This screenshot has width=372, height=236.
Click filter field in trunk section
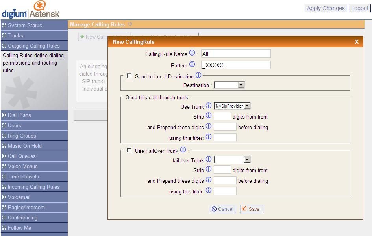pos(225,138)
